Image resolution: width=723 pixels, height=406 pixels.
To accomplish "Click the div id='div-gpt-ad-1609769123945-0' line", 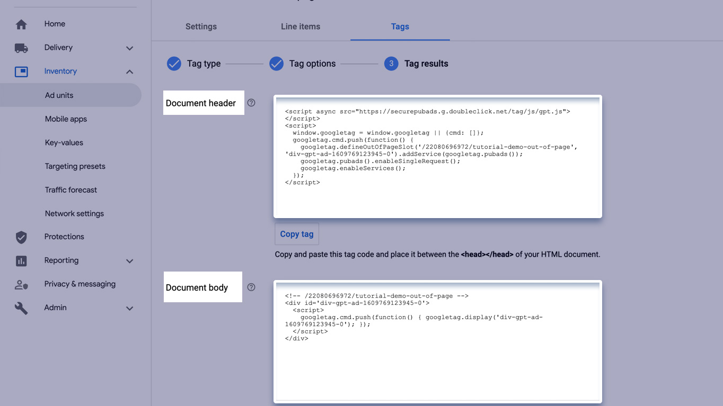I will [x=357, y=303].
